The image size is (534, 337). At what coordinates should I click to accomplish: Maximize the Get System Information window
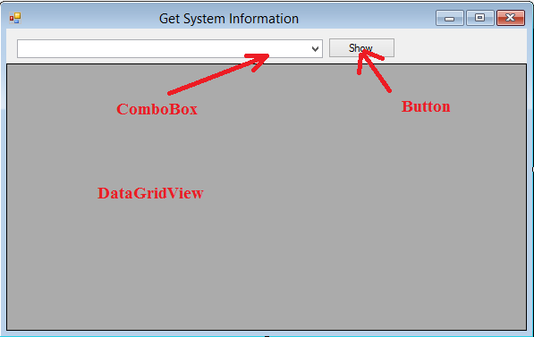(479, 18)
